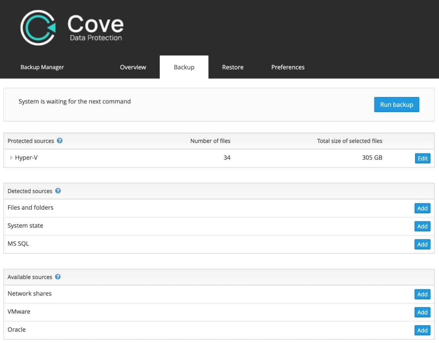This screenshot has width=439, height=343.
Task: Click the 34 files count value
Action: [x=227, y=157]
